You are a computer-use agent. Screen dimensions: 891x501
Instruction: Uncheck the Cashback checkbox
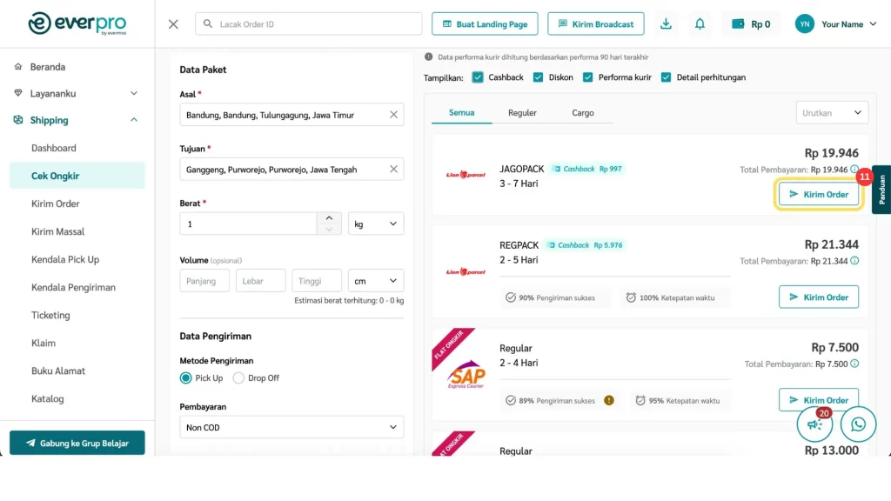[x=478, y=77]
